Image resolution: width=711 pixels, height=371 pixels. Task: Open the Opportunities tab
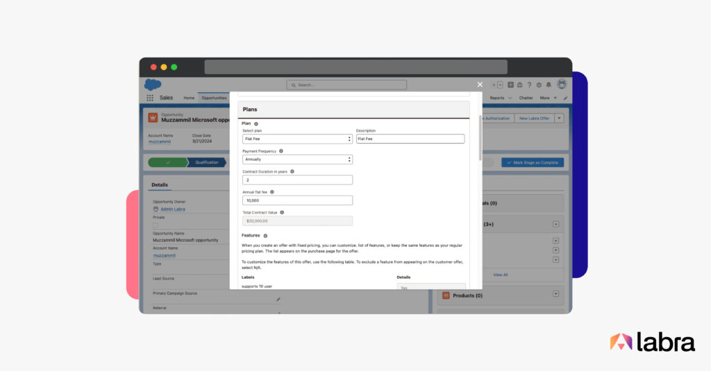pyautogui.click(x=214, y=98)
